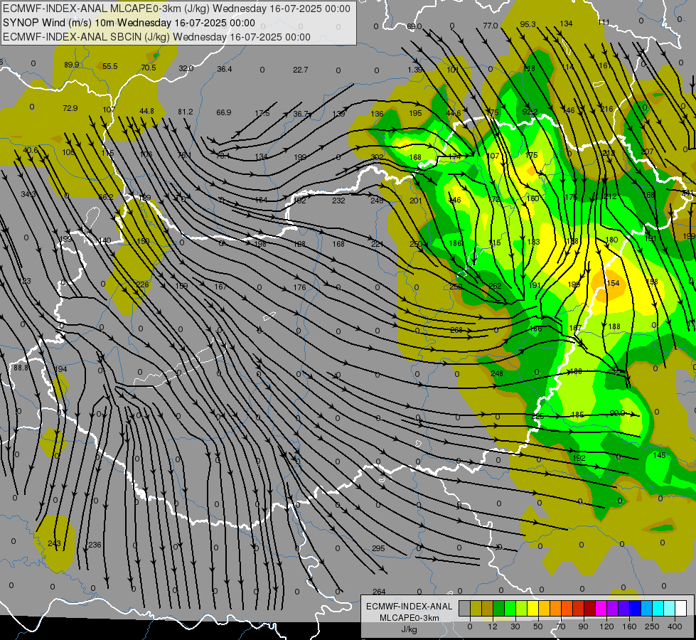Screen dimensions: 696x640
Task: Select the magenta legend swatch near 120
Action: (x=601, y=608)
